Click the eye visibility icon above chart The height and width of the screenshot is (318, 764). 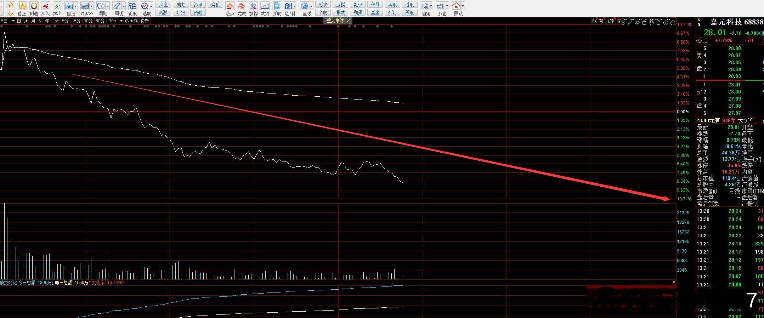tap(637, 23)
